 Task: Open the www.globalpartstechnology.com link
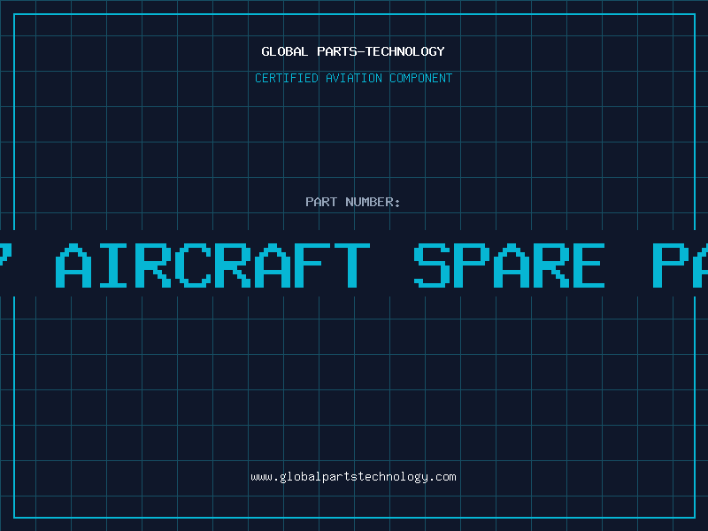pos(353,477)
